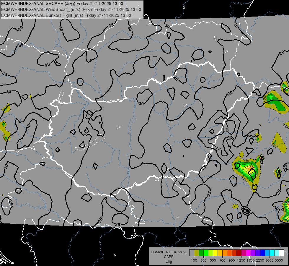Select the dark red legend swatch
289x266 pixels.
point(239,253)
